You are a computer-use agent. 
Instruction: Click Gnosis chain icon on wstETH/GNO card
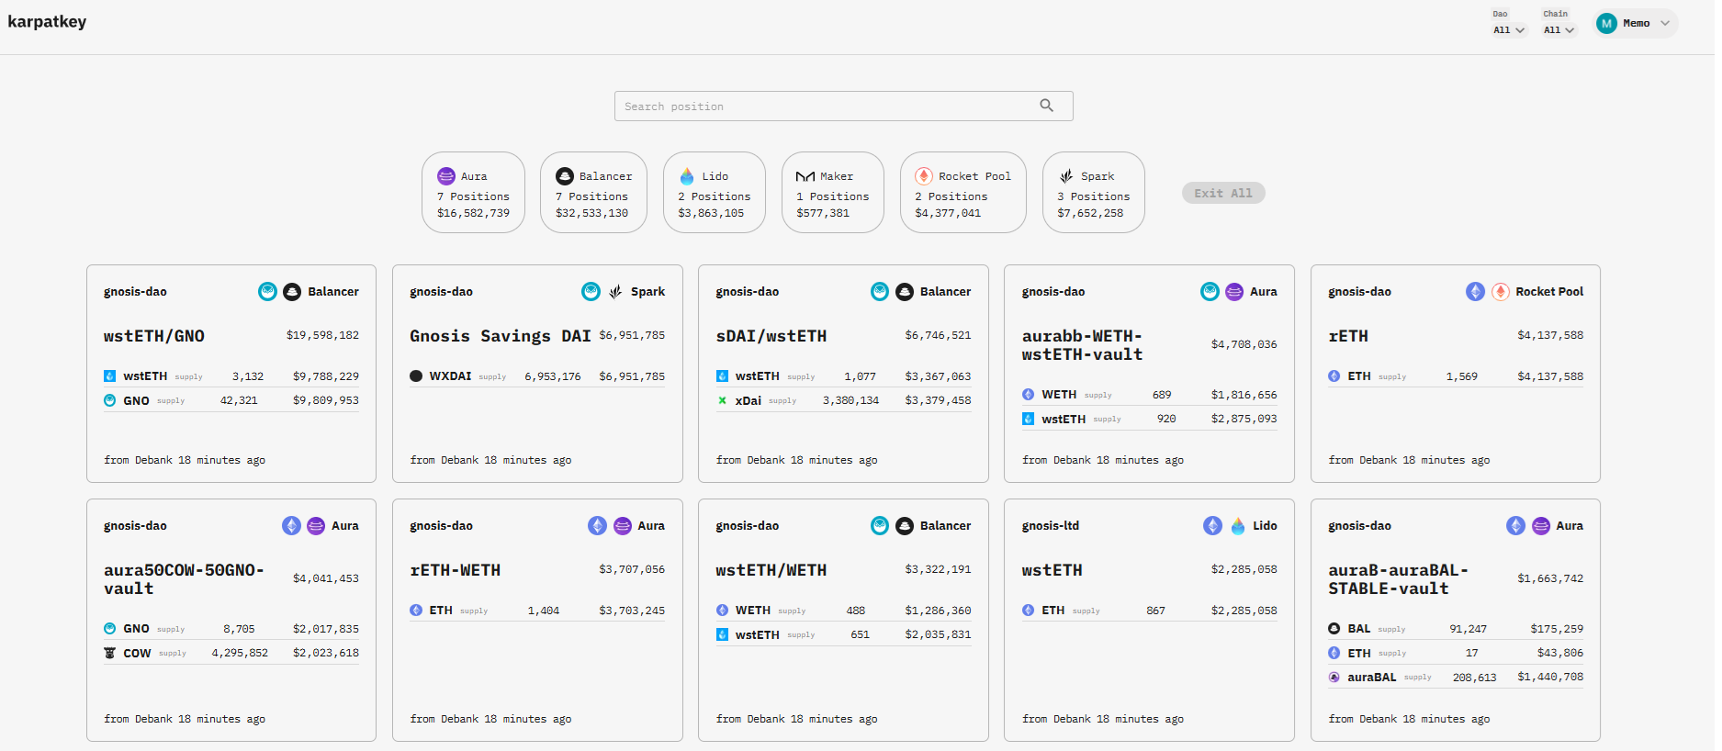point(267,292)
